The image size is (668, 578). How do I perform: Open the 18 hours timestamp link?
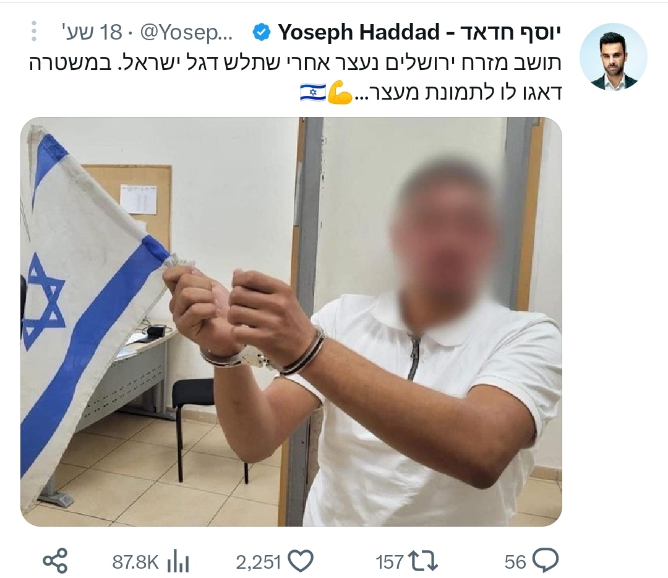tap(92, 32)
